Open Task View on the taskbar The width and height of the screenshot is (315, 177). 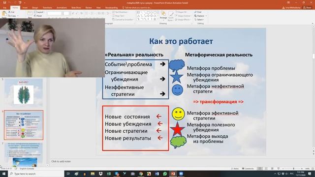click(x=68, y=174)
